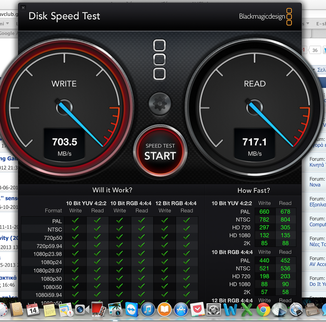Open Maps from the dock

click(66, 310)
